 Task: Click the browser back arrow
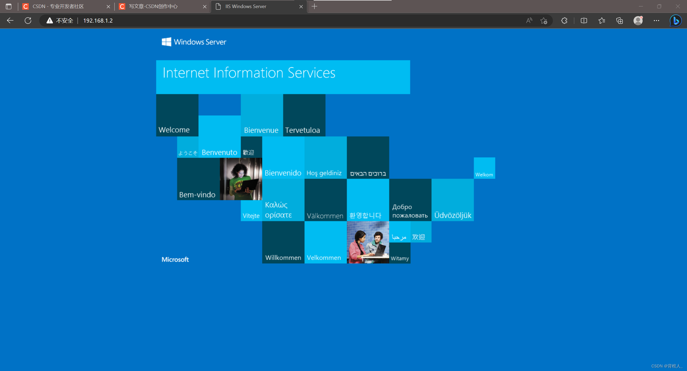10,20
